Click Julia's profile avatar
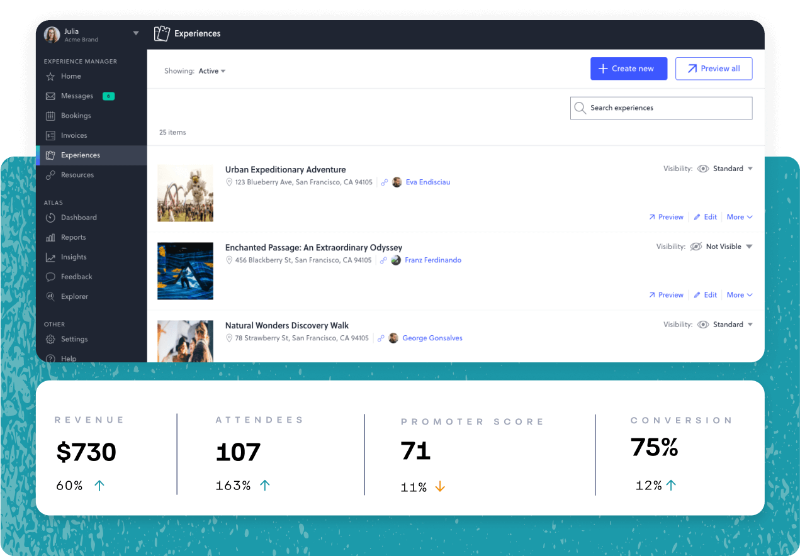800x556 pixels. pos(52,35)
